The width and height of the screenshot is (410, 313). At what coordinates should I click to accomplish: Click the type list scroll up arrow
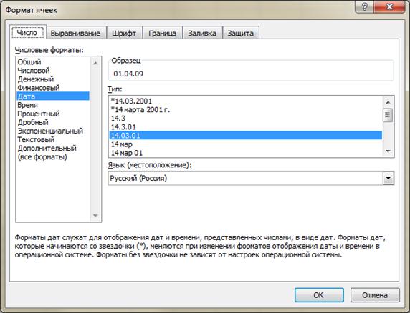coord(388,102)
